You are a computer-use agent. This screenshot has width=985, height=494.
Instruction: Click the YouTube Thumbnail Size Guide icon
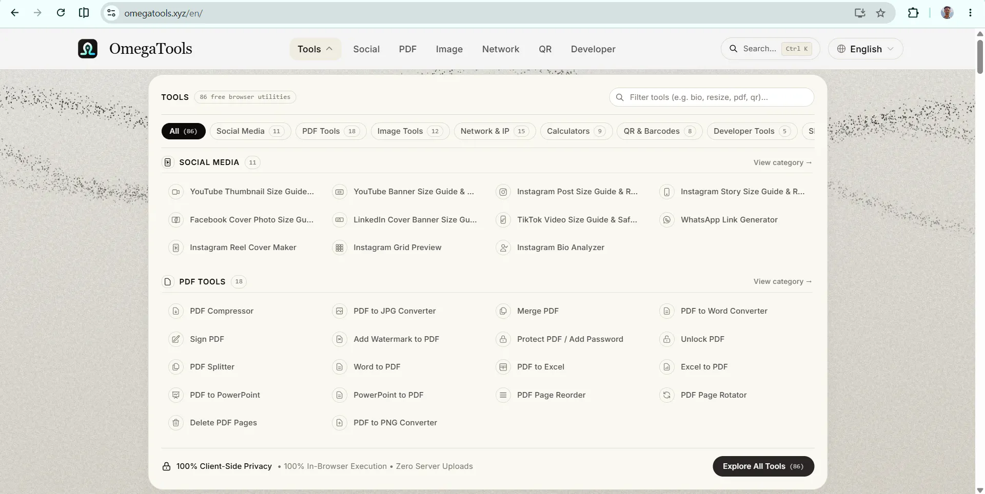tap(176, 192)
